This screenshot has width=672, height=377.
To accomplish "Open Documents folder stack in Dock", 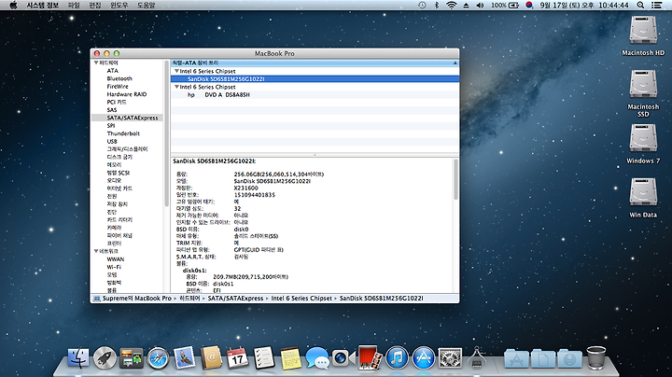I will click(x=543, y=359).
